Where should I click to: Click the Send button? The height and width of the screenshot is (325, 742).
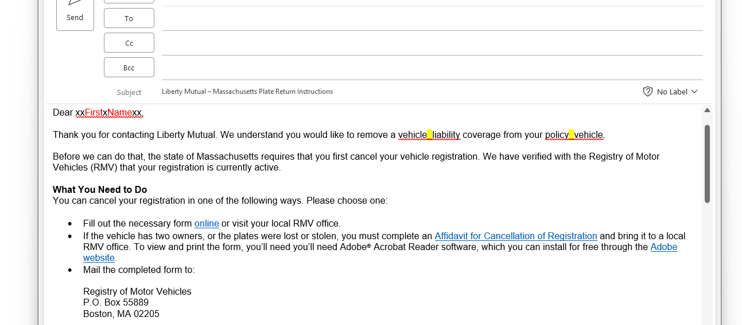pos(75,14)
